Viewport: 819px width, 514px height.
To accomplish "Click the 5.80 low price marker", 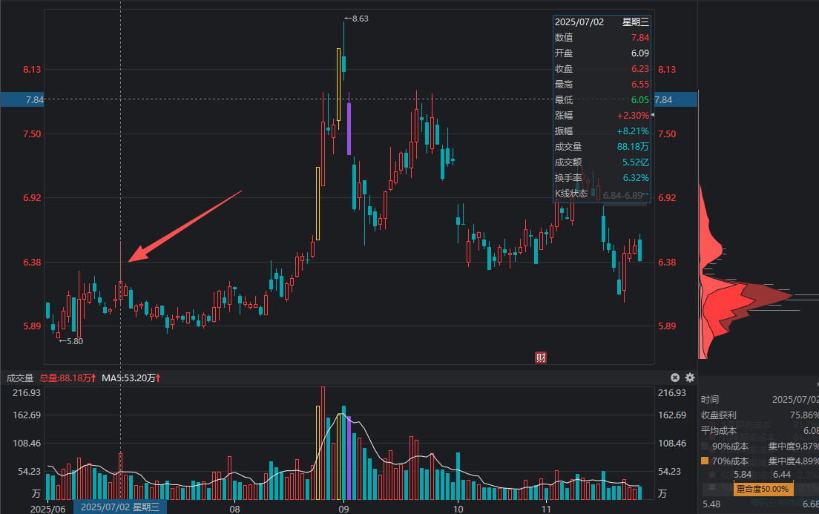I will tap(70, 341).
